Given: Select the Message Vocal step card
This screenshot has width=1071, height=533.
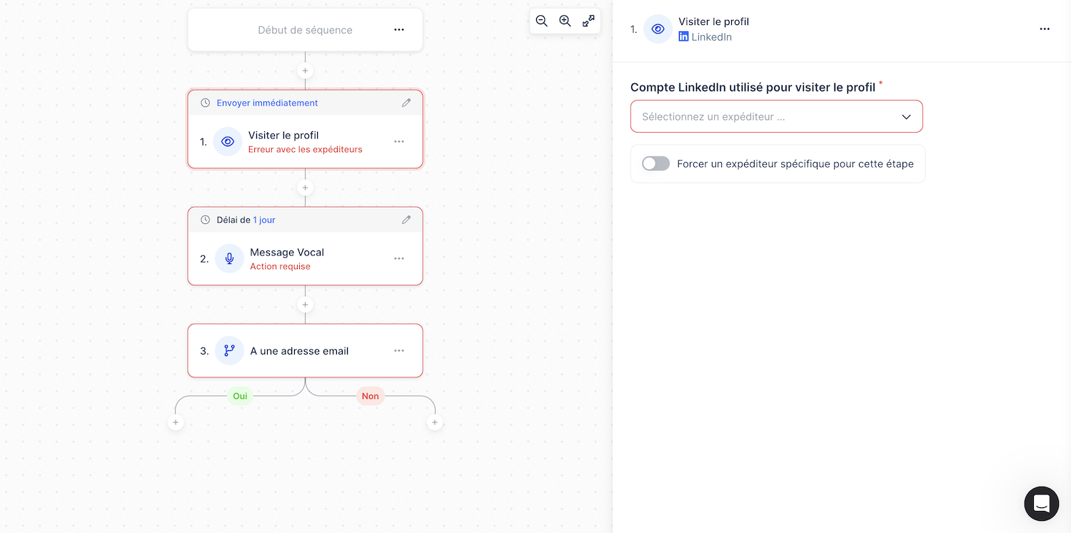Looking at the screenshot, I should coord(305,246).
